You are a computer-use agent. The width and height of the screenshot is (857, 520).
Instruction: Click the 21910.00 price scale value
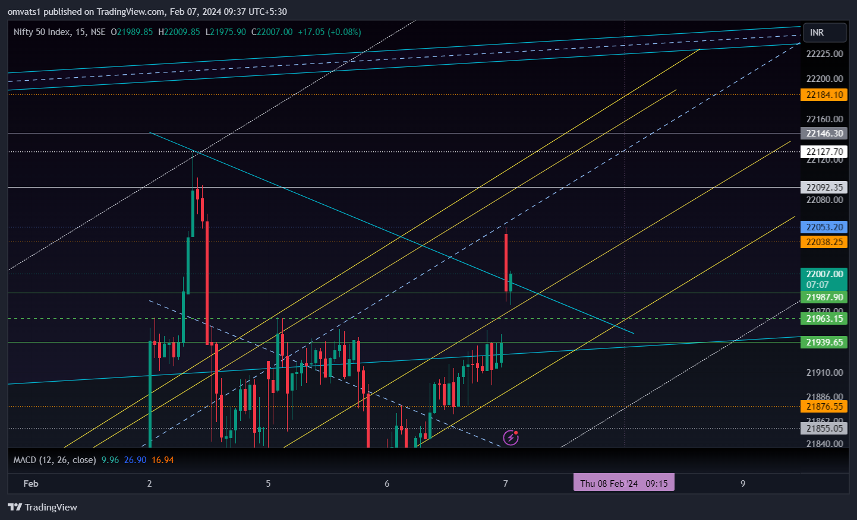coord(824,373)
